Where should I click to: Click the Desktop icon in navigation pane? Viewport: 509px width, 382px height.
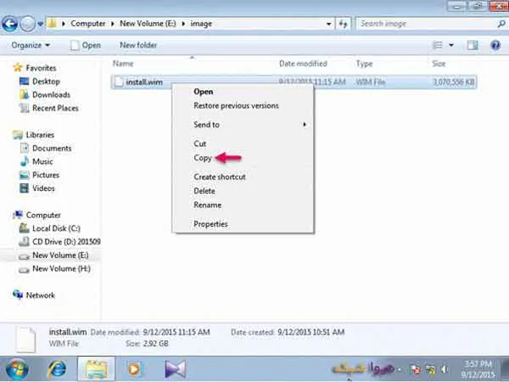24,81
